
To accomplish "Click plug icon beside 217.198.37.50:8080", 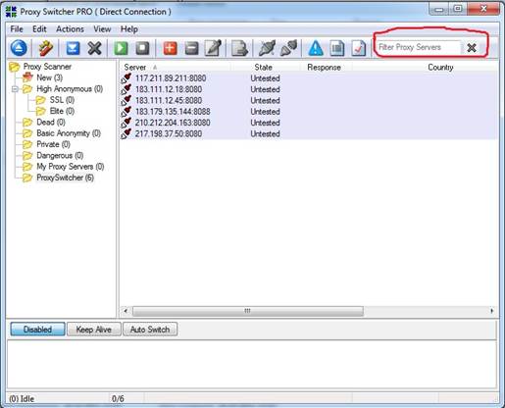I will (x=126, y=134).
